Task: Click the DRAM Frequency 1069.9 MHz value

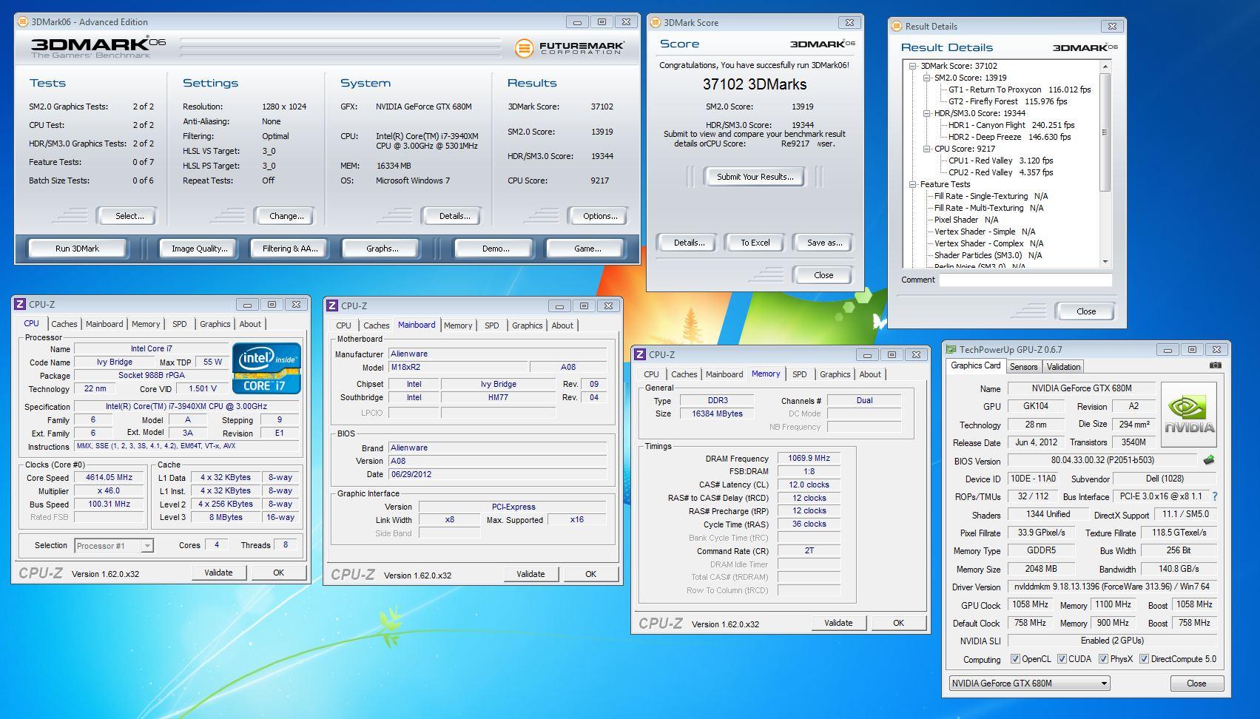Action: [809, 458]
